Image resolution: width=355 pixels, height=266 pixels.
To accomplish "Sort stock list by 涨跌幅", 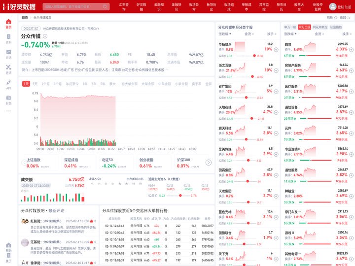I will (x=225, y=34).
